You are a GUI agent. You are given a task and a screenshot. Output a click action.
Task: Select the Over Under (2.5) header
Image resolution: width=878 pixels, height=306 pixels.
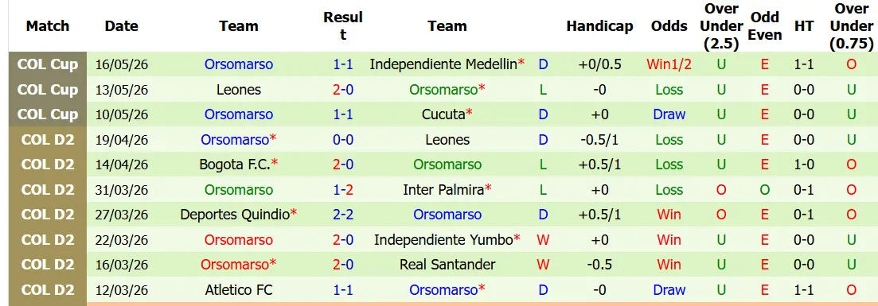click(x=721, y=25)
